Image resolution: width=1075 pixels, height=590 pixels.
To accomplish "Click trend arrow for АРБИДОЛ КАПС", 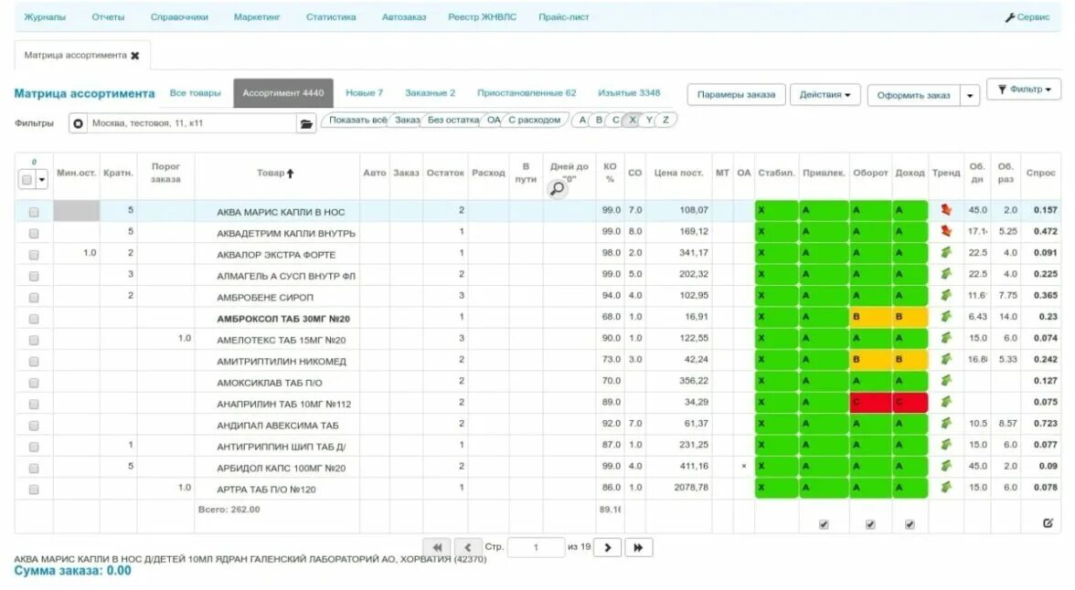I will click(x=946, y=466).
